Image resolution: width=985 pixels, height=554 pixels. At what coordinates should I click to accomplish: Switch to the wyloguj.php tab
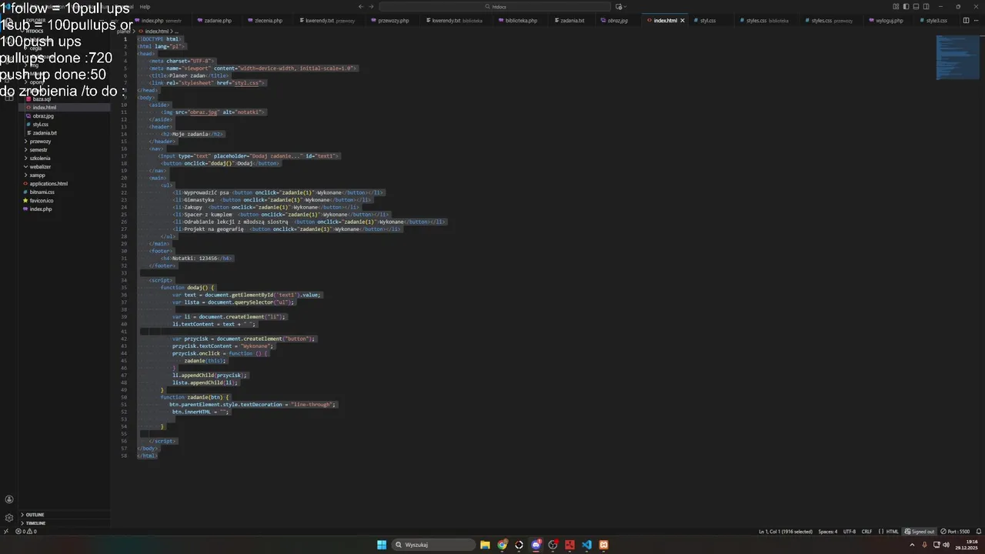(889, 20)
